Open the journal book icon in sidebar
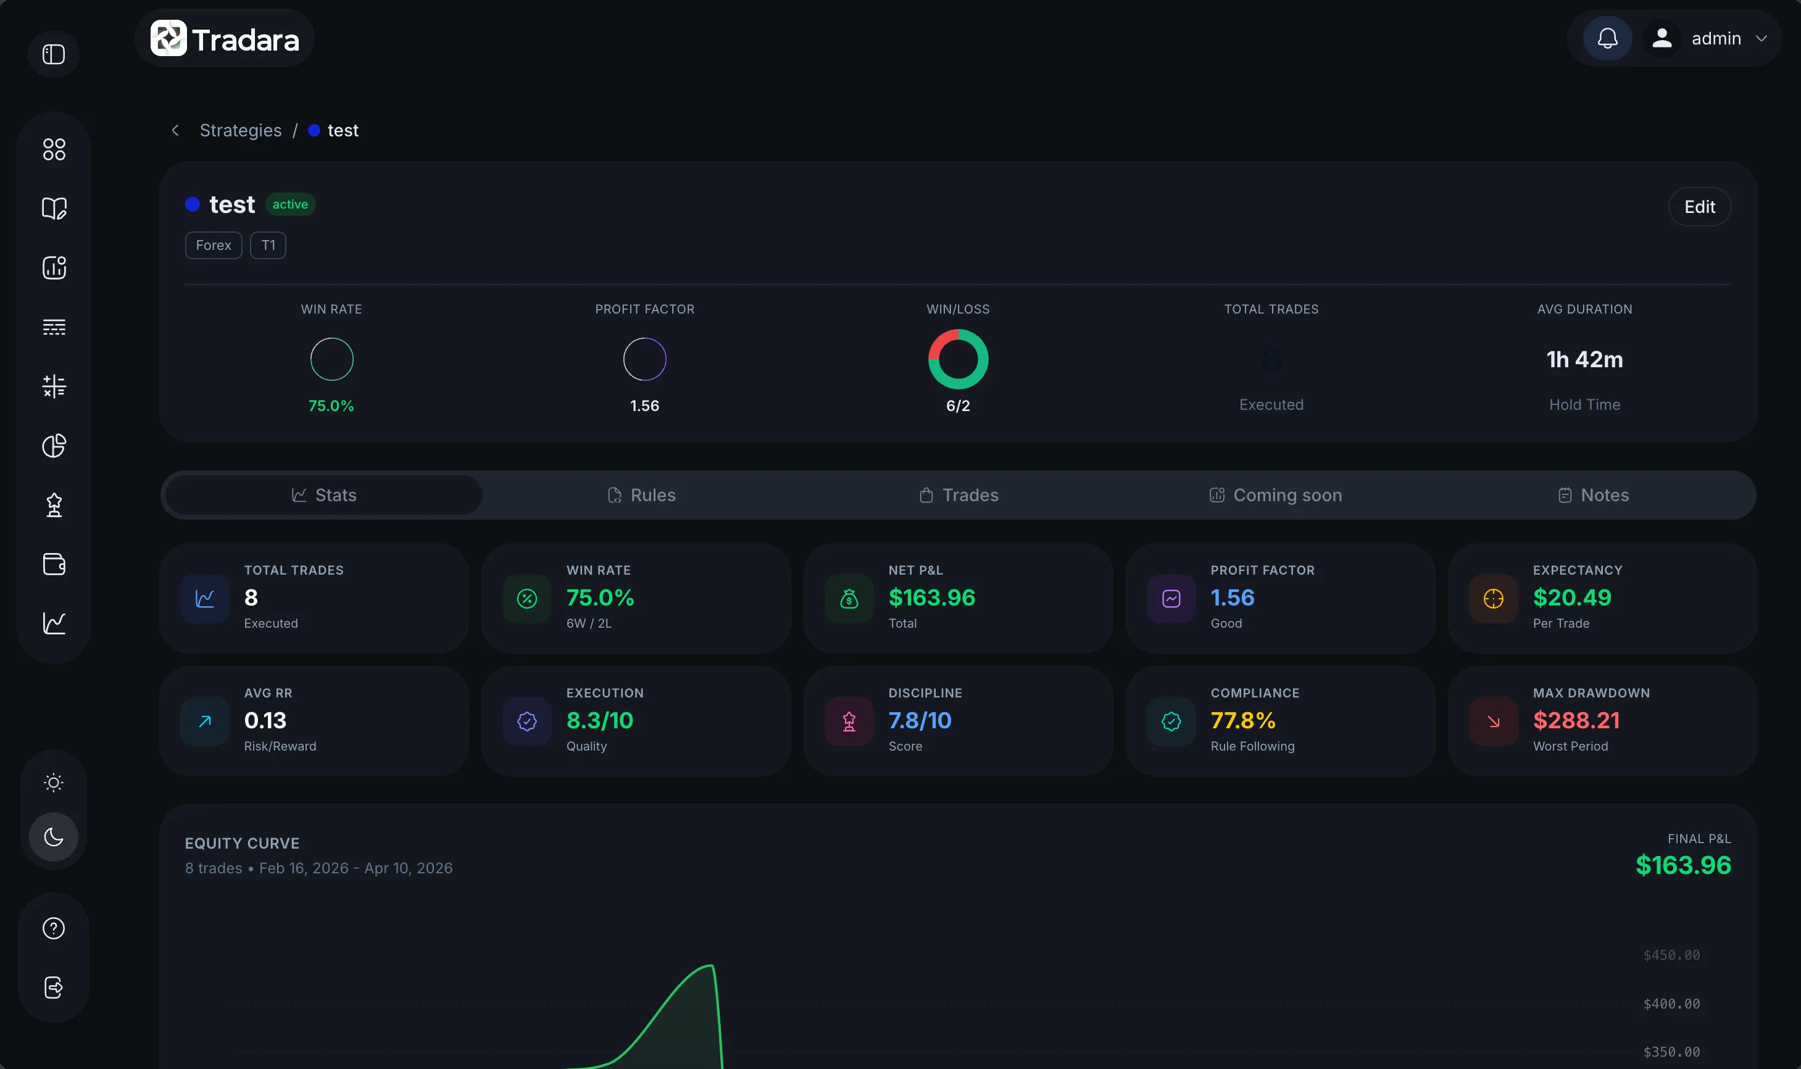 pyautogui.click(x=54, y=208)
